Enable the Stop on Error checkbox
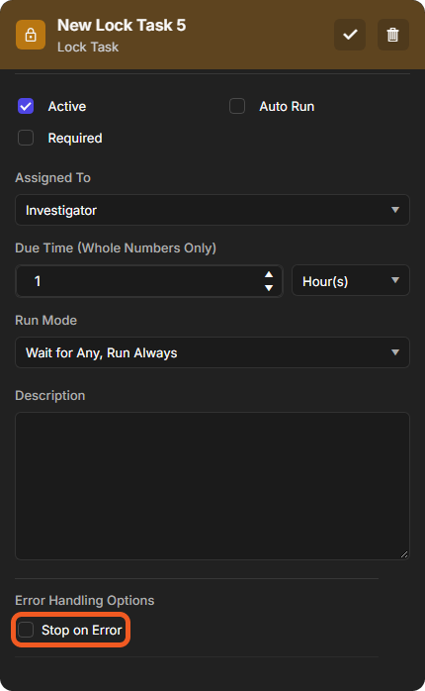This screenshot has height=691, width=425. (26, 630)
